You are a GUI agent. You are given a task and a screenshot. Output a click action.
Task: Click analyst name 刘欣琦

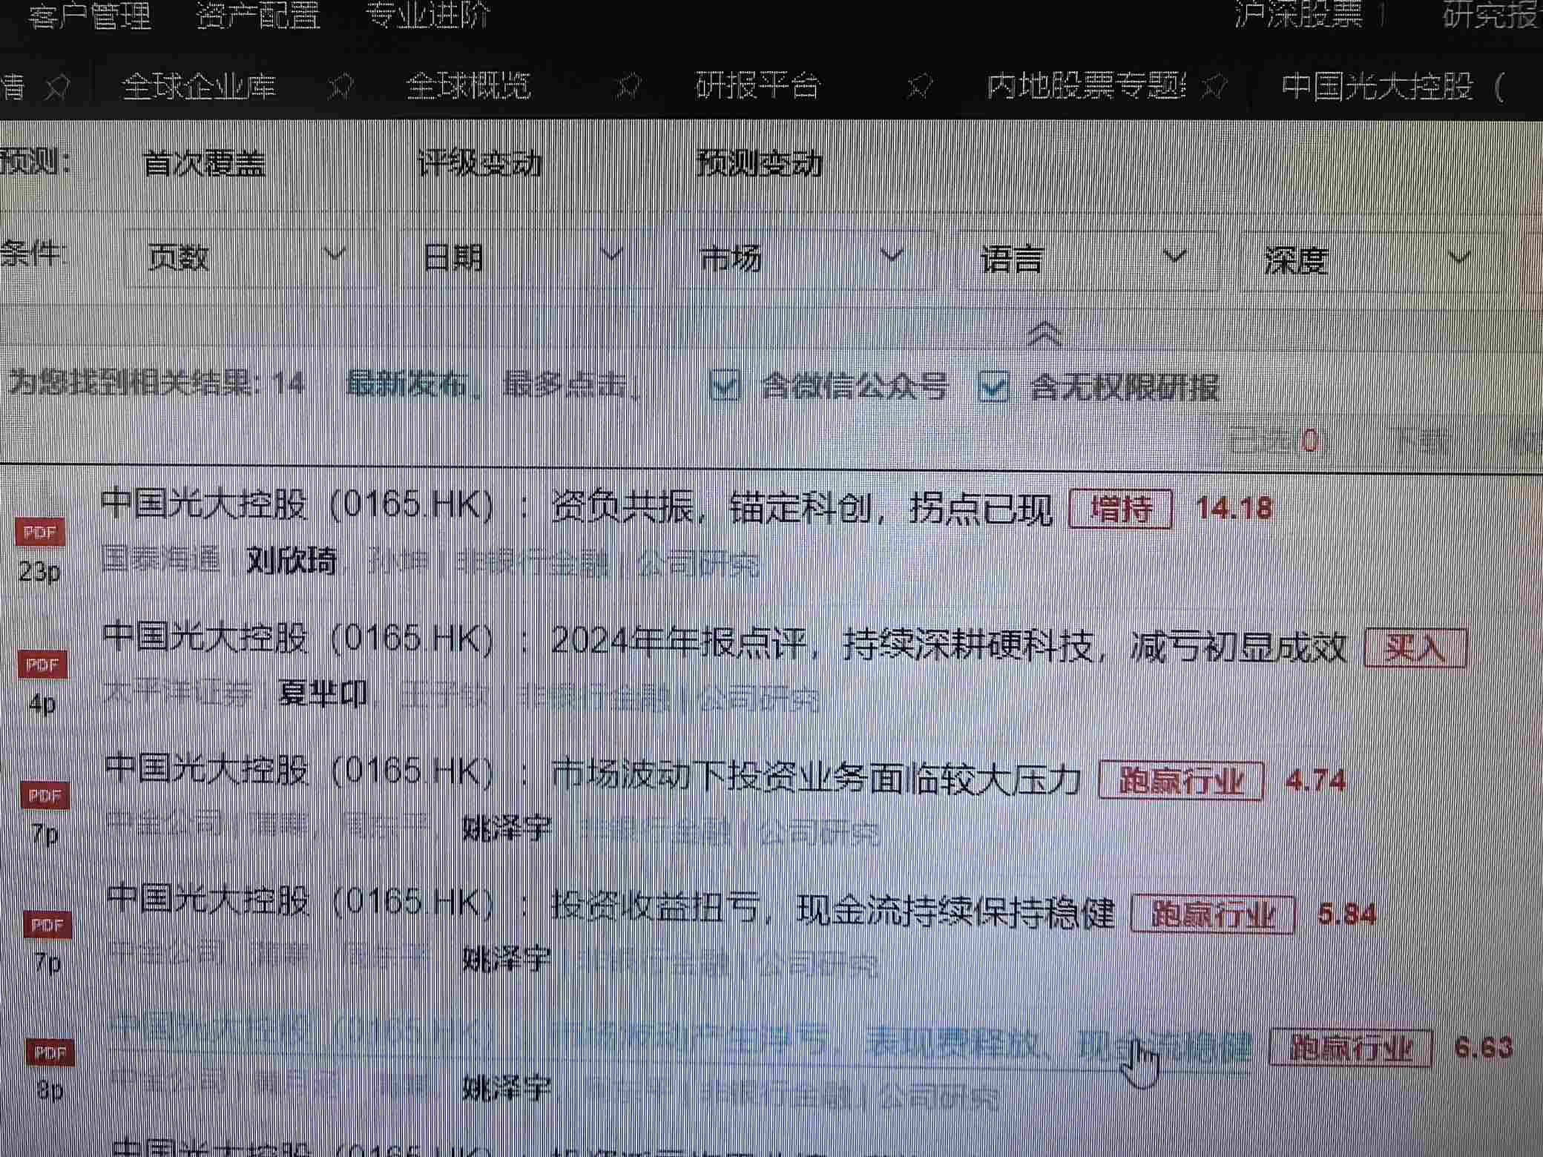(x=291, y=561)
